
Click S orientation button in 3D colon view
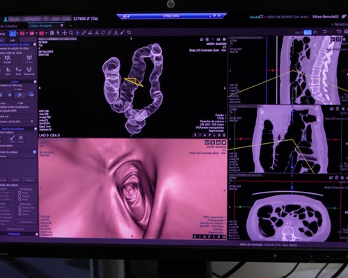196,135
